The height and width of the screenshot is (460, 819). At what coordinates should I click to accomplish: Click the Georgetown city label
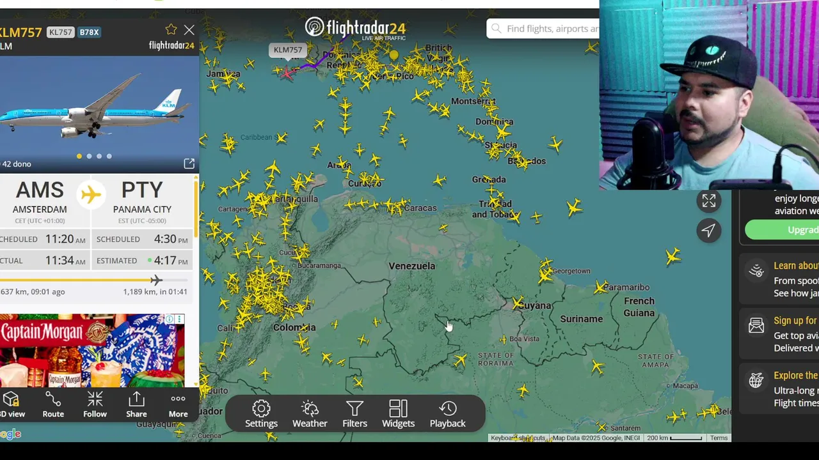tap(571, 271)
